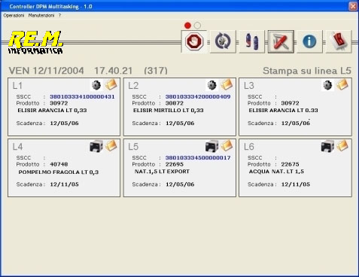Click the Swiss army knife tools button
The image size is (359, 277).
[x=281, y=41]
